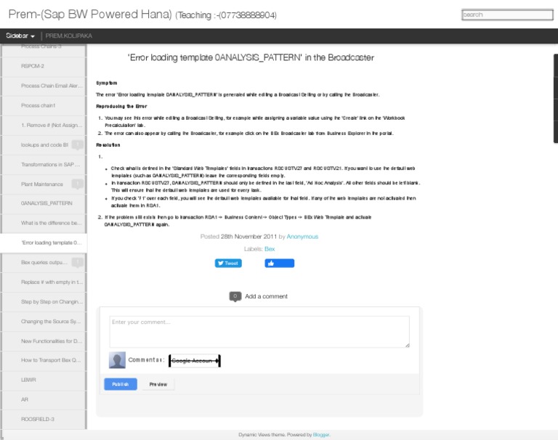Click in the Enter your comment text area
The height and width of the screenshot is (440, 558).
pos(259,332)
